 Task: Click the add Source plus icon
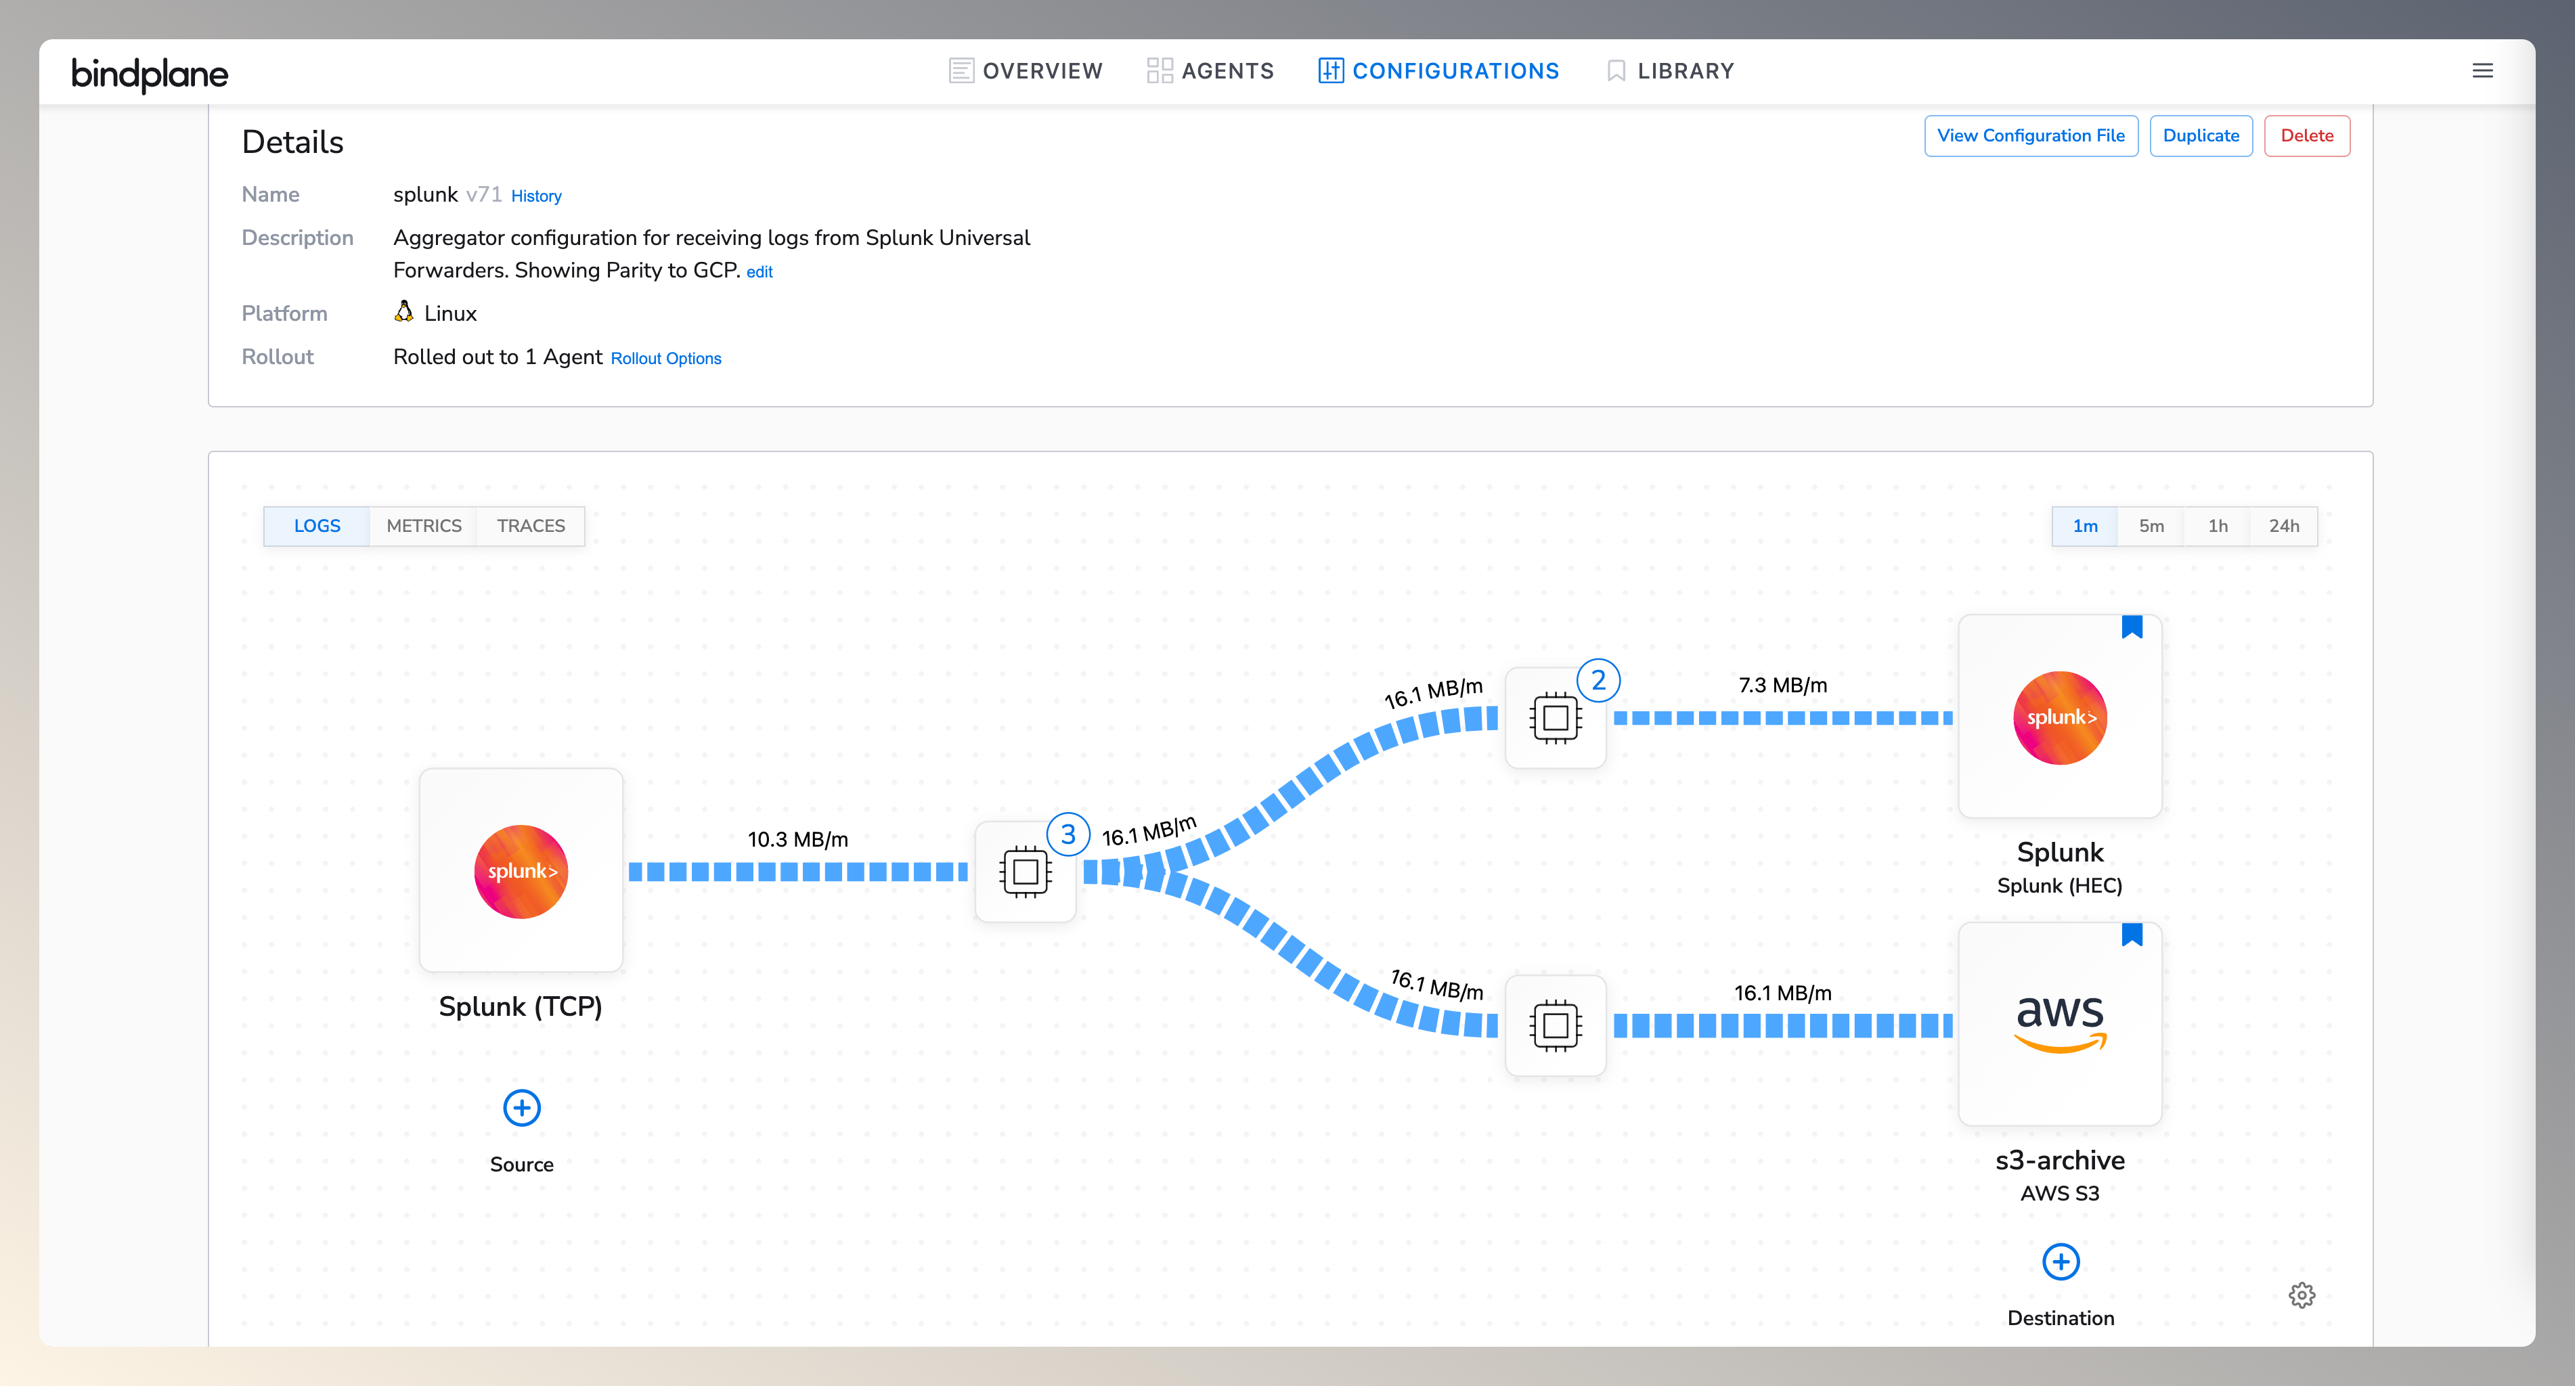pos(521,1107)
